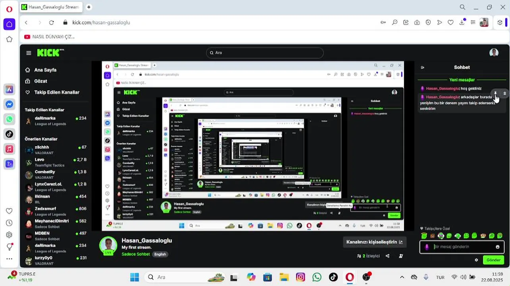This screenshot has height=286, width=510.
Task: Click Hasan_Gassaloglu name in first chat message
Action: click(x=442, y=89)
